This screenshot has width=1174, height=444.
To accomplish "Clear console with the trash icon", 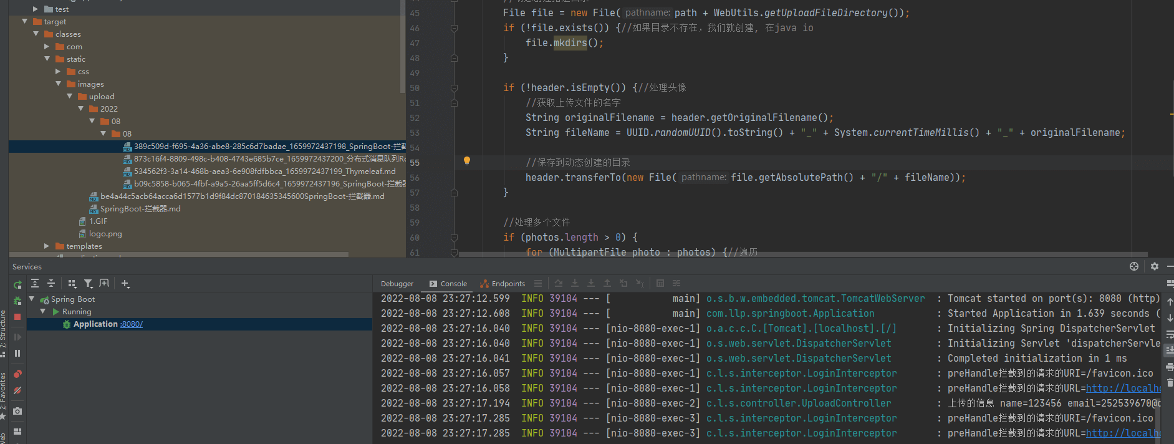I will point(1170,383).
